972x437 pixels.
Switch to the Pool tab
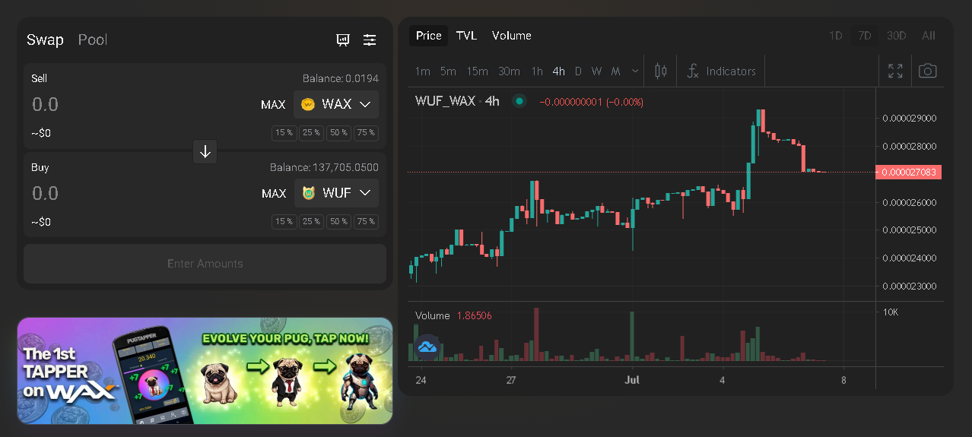(93, 40)
